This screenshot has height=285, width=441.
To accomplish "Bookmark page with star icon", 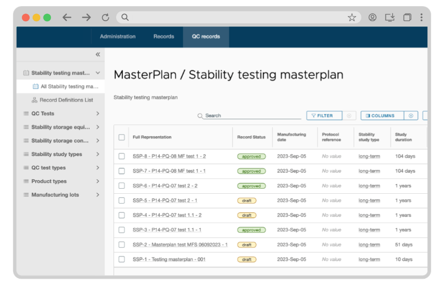I will [352, 18].
